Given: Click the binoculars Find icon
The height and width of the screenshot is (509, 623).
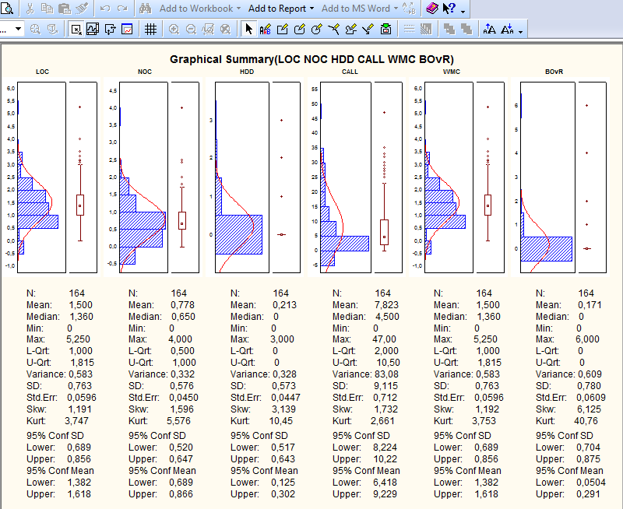Looking at the screenshot, I should click(x=146, y=9).
